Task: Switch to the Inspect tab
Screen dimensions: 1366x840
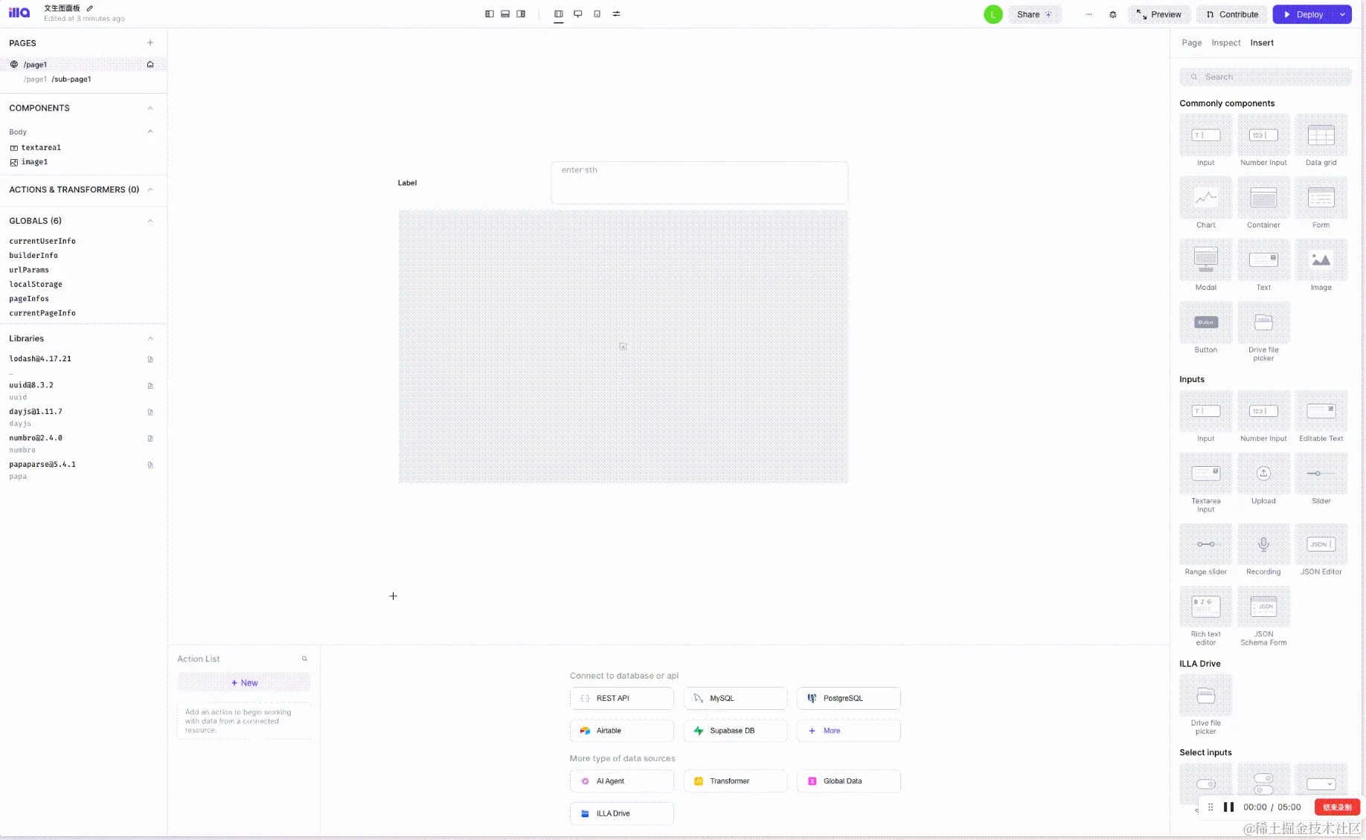Action: [x=1225, y=42]
